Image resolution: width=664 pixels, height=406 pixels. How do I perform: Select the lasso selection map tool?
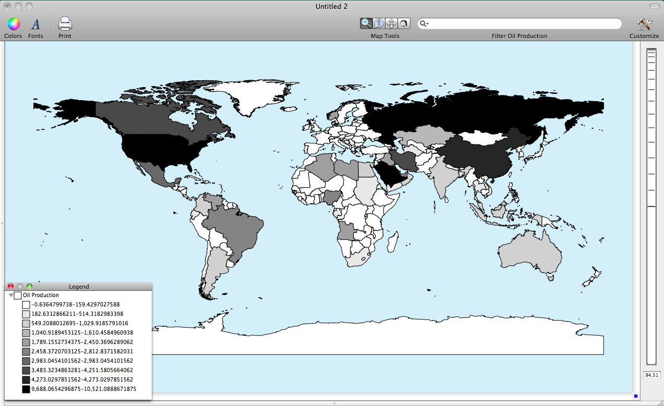point(404,23)
